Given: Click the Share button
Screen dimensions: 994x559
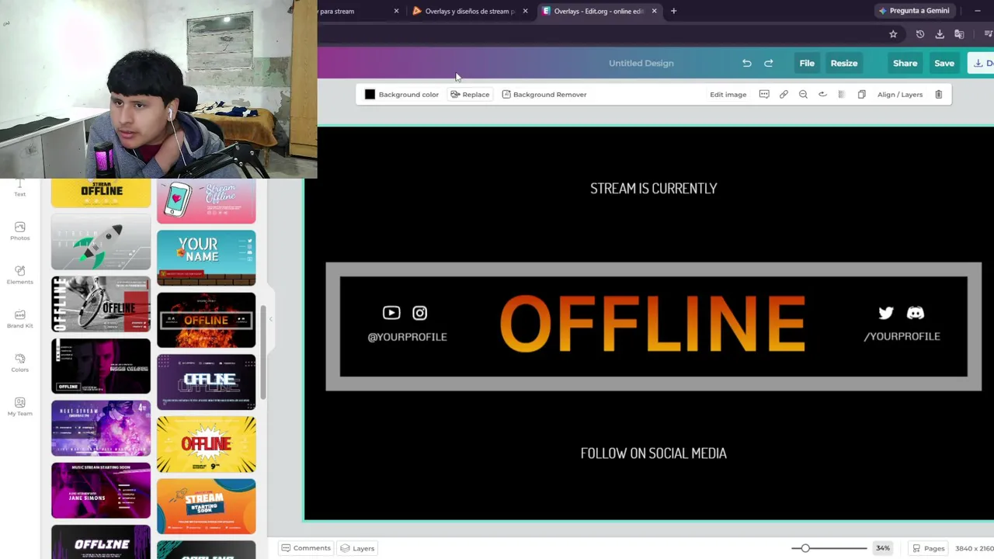Looking at the screenshot, I should tap(905, 64).
